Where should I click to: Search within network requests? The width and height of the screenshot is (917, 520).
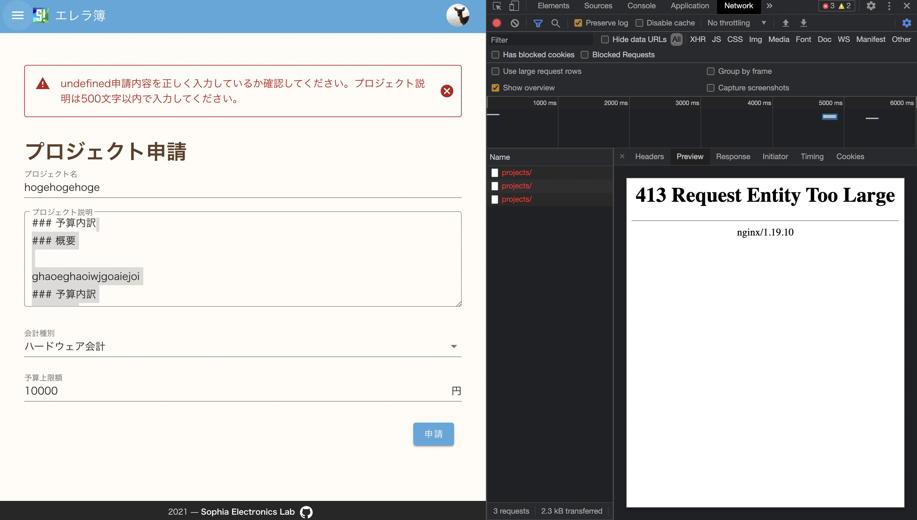[556, 23]
